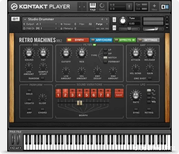179x154 pixels.
Task: Switch to the SYNTH tab
Action: [77, 40]
